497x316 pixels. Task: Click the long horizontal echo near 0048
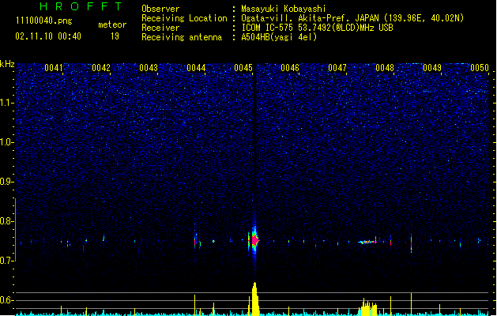click(367, 242)
